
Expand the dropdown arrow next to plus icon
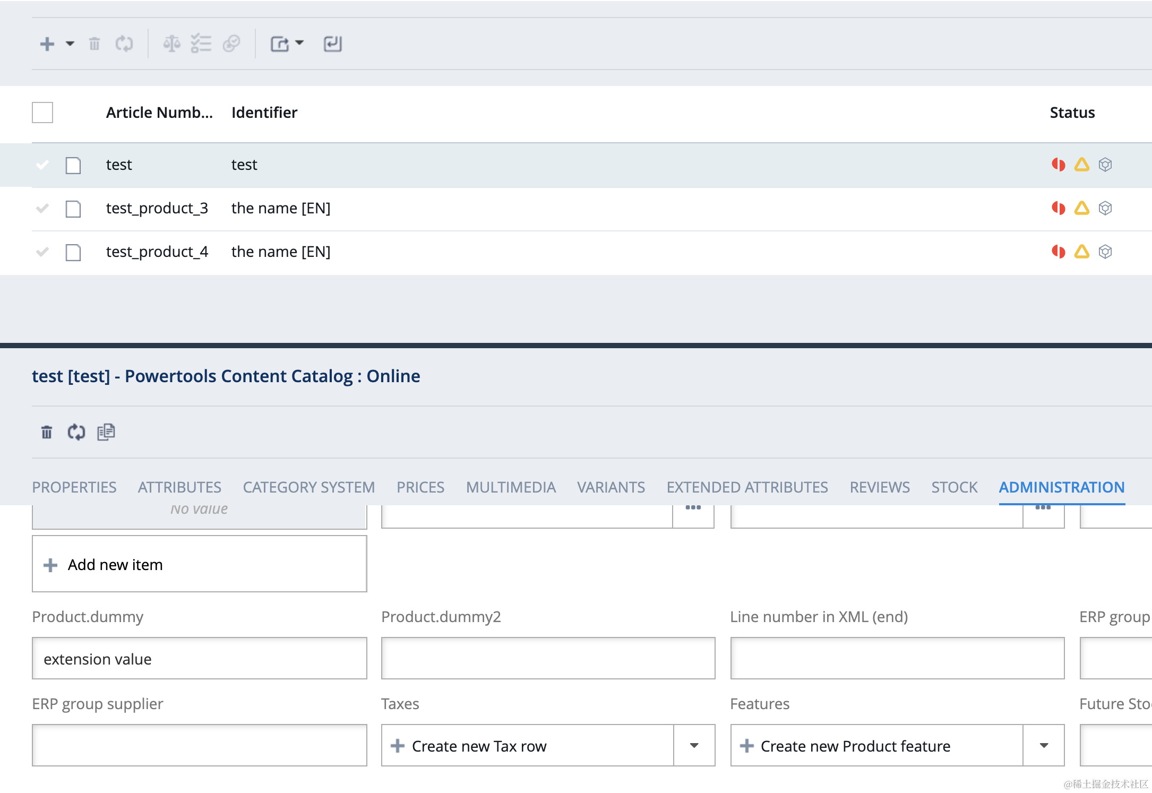click(x=70, y=44)
